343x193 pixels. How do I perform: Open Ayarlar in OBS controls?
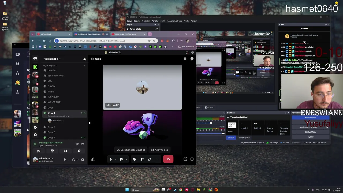click(310, 137)
